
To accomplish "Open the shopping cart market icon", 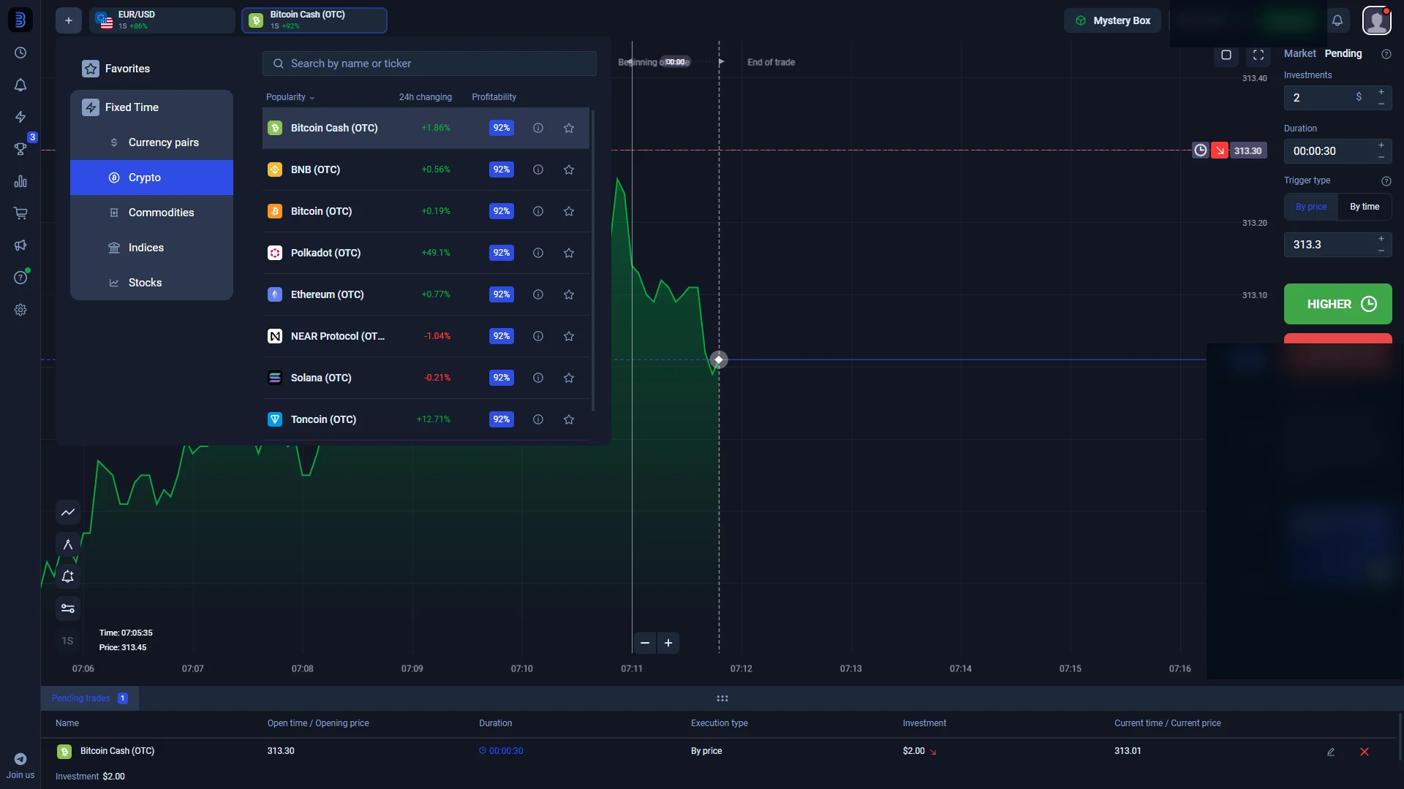I will [20, 213].
